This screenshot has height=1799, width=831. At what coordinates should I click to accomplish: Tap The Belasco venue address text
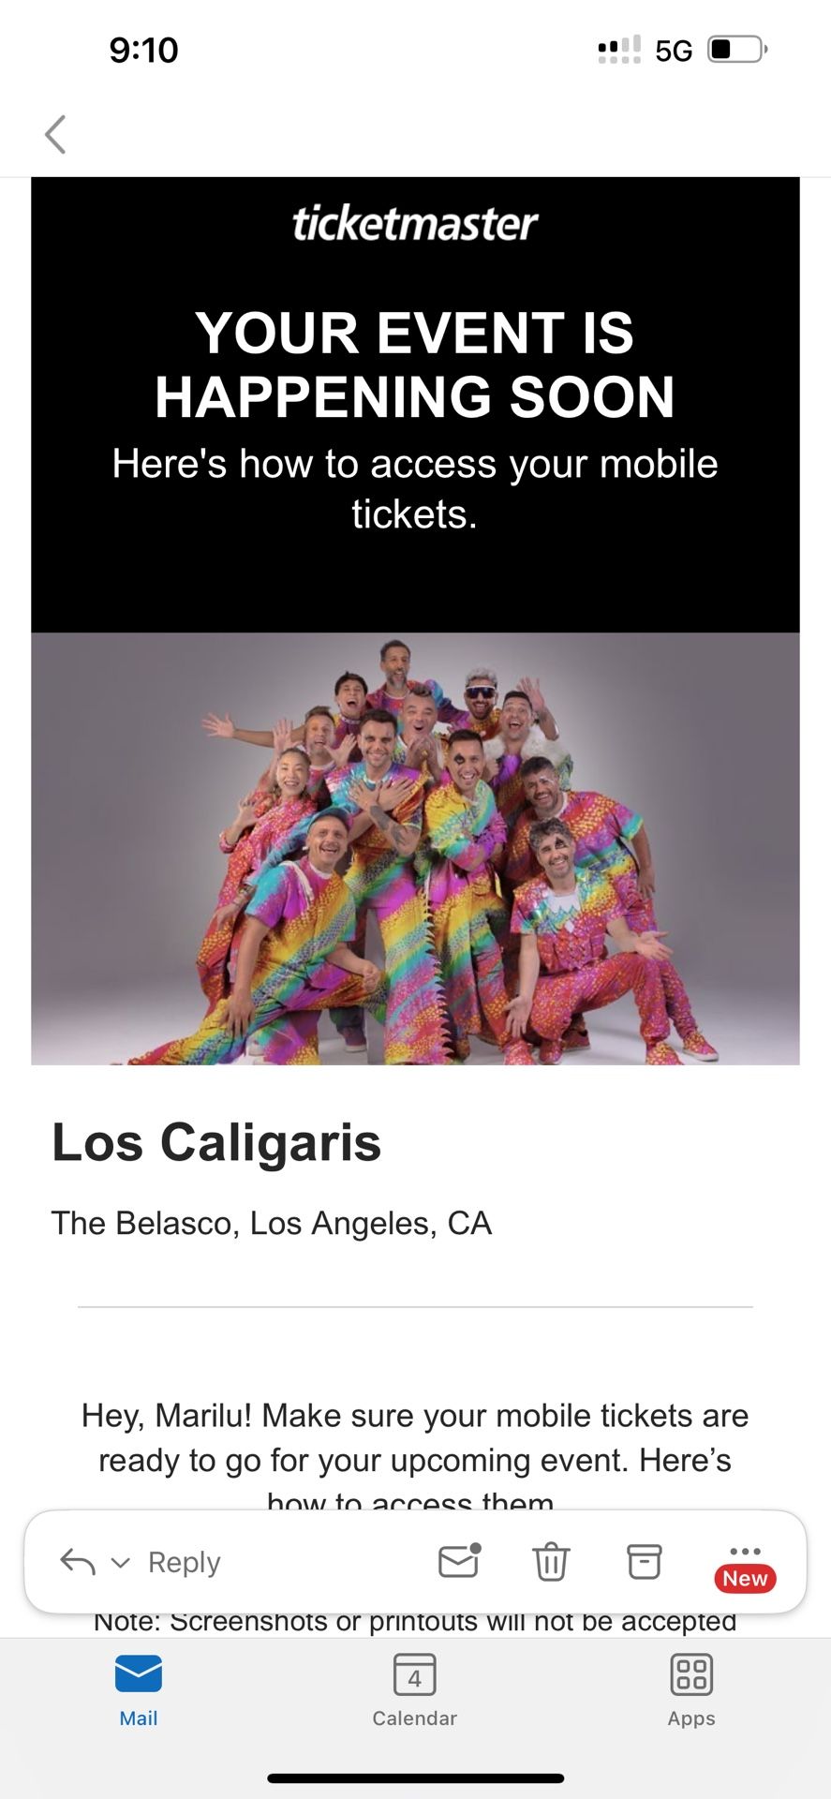tap(272, 1223)
